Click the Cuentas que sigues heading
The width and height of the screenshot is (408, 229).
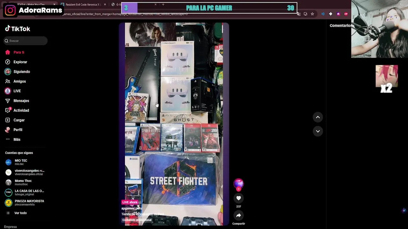click(19, 153)
